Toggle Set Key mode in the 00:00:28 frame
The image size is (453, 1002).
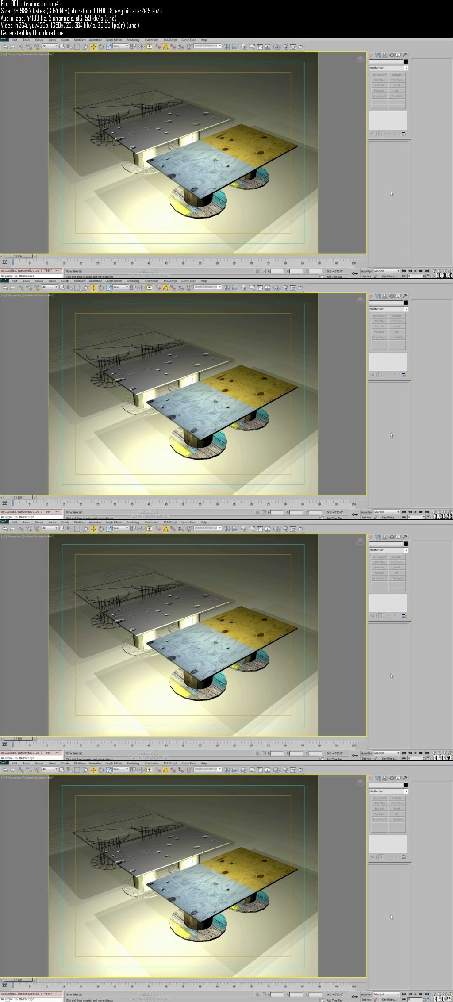366,517
